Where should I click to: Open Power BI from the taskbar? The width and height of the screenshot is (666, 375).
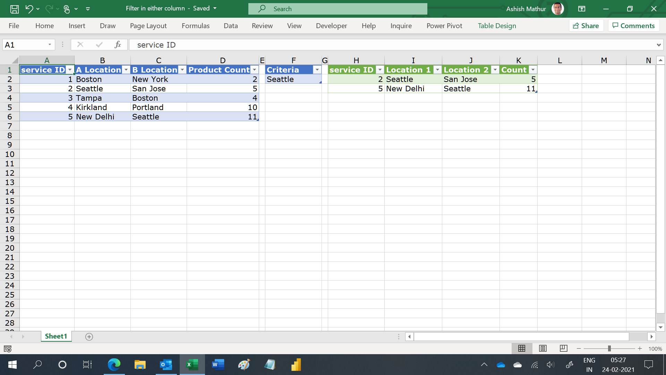click(x=296, y=365)
